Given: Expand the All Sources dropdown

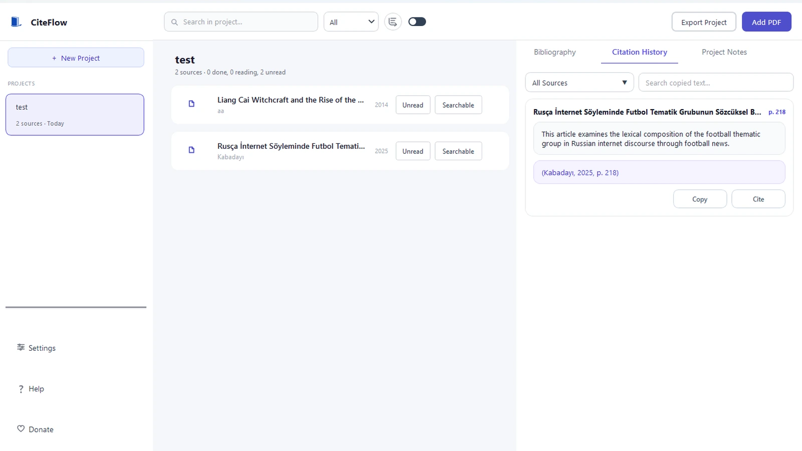Looking at the screenshot, I should [579, 83].
